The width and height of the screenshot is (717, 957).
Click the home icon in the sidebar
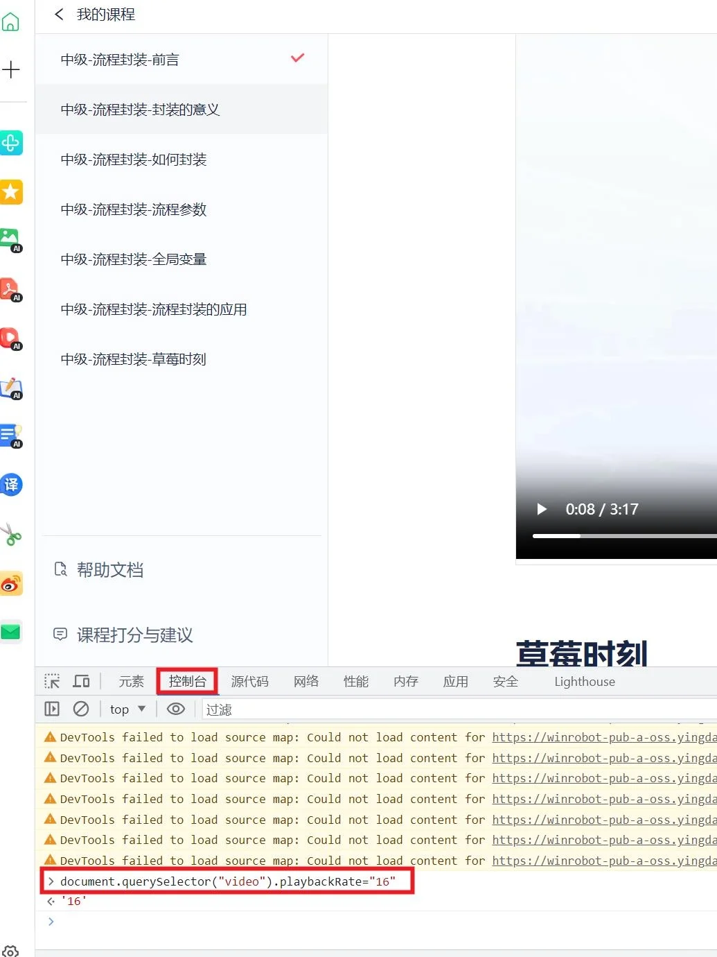(12, 21)
